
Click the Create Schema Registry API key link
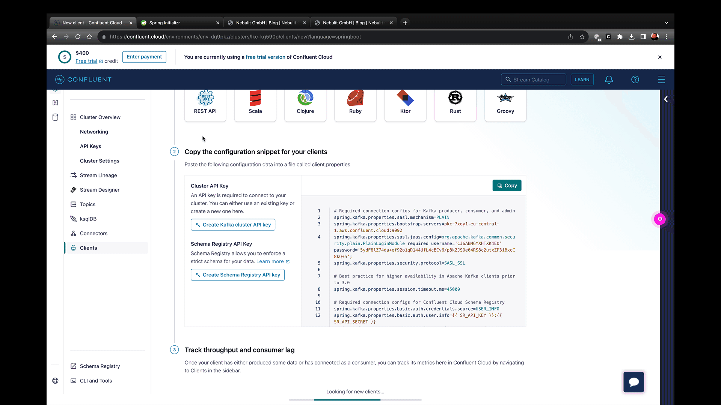click(x=238, y=274)
